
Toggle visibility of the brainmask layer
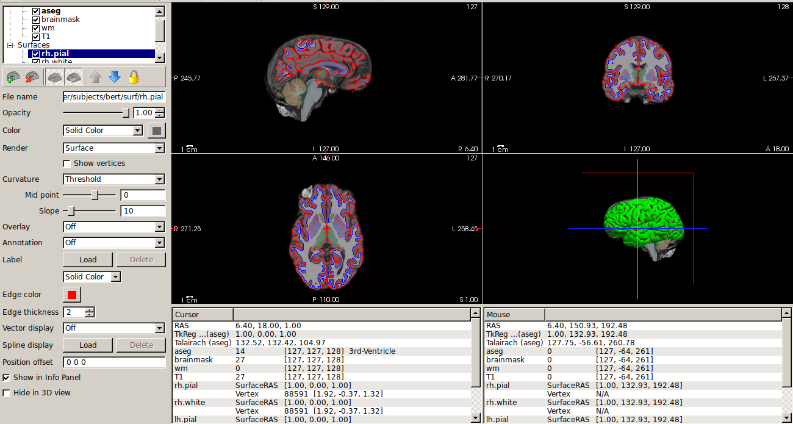click(x=36, y=20)
